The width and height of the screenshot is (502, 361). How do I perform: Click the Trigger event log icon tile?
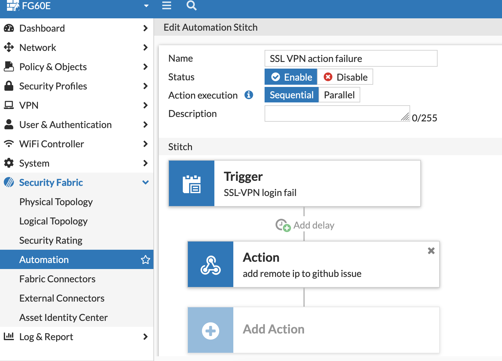tap(192, 184)
